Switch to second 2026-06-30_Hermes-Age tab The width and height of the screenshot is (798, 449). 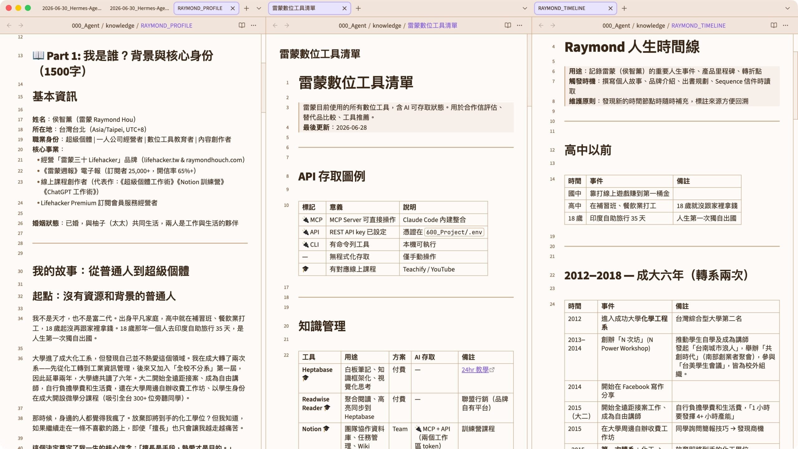click(139, 8)
